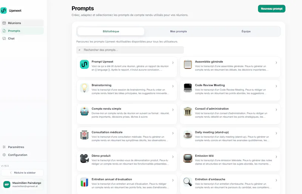This screenshot has width=302, height=194.
Task: Click the Upmeet brand name
Action: pos(15,11)
